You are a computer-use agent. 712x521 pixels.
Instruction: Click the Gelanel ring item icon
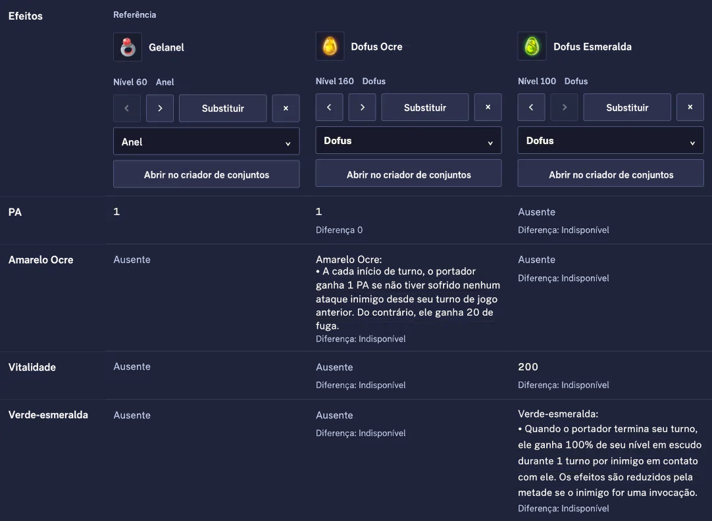(128, 47)
